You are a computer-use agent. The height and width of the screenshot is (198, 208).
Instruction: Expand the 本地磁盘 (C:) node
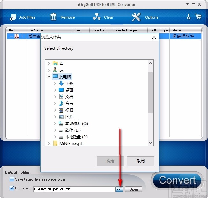coord(55,123)
